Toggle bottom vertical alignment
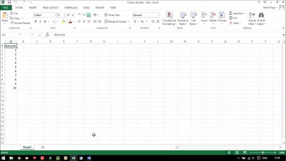 pos(88,15)
